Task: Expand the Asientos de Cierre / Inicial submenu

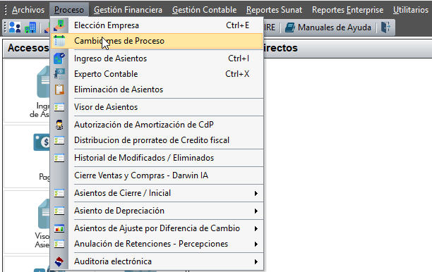Action: coord(256,193)
